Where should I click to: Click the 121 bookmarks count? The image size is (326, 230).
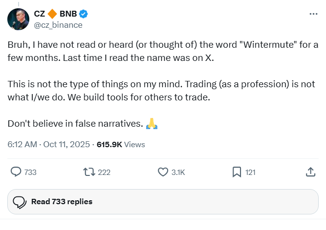click(x=250, y=172)
